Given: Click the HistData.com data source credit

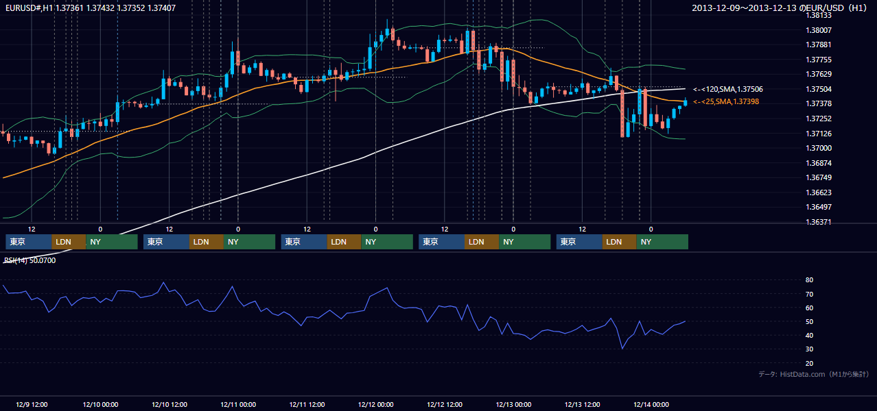Looking at the screenshot, I should pyautogui.click(x=814, y=374).
